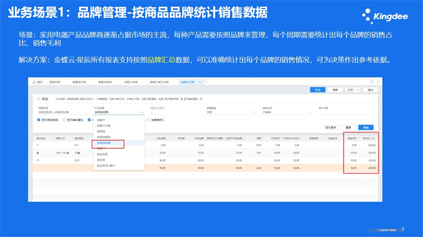Choose 按商品 from the dropdown list

coord(119,132)
